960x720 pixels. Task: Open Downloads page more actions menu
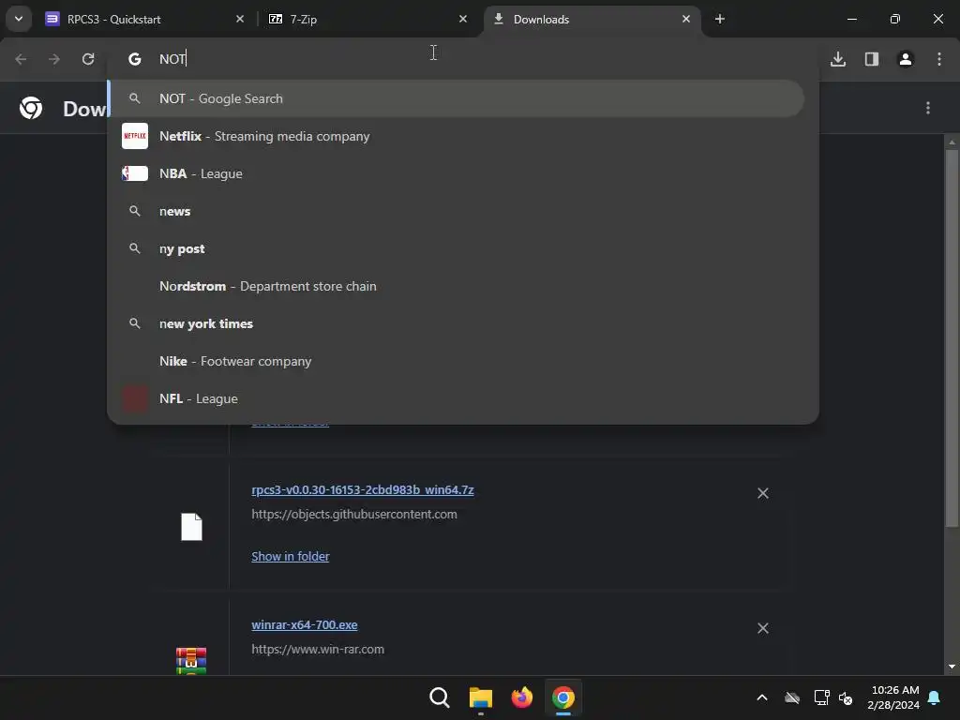click(x=928, y=109)
